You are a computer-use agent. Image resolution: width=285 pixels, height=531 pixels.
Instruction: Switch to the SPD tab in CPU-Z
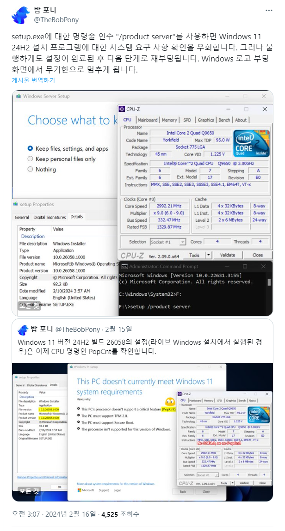(x=187, y=120)
